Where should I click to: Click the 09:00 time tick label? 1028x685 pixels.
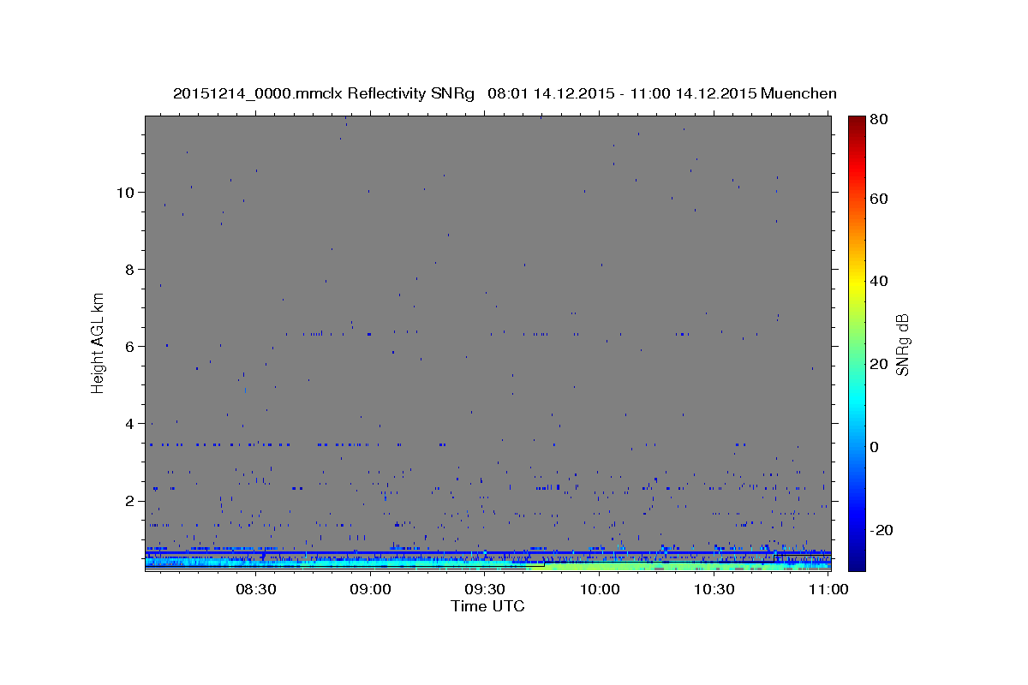(x=371, y=589)
